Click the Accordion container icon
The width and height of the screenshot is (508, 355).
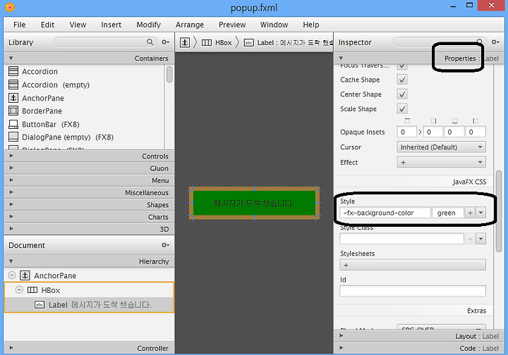click(13, 71)
